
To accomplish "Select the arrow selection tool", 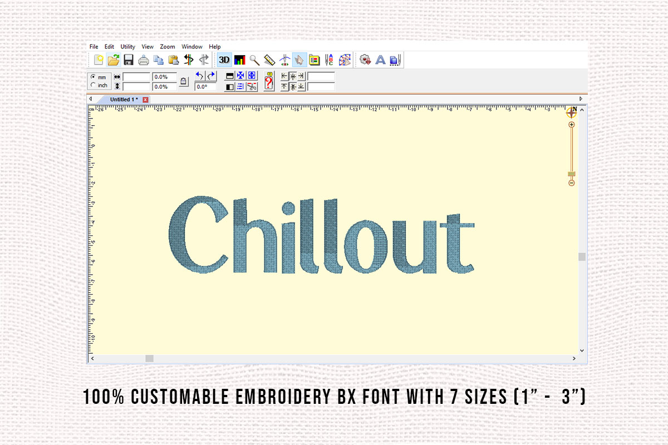I will pos(300,60).
